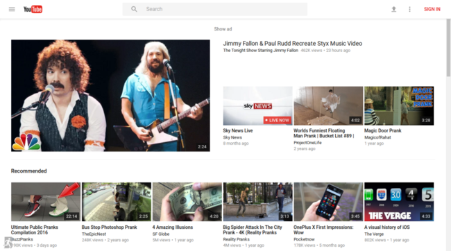Open the MagicofRahat channel link
The width and height of the screenshot is (451, 251).
tap(377, 137)
